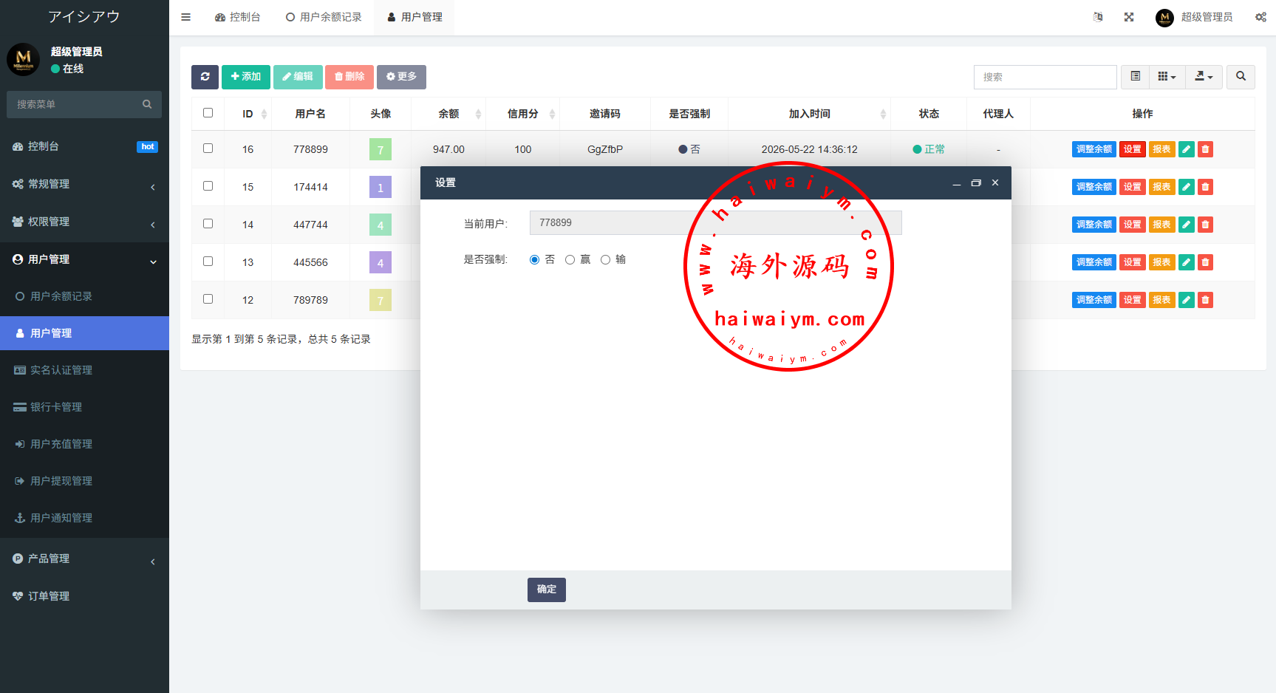Expand 权限管理 sidebar menu

(x=84, y=222)
